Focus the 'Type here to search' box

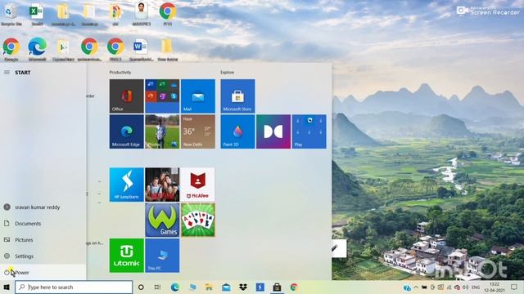coord(74,287)
